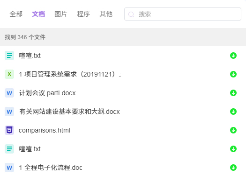Download the 项目管理系统需求 spreadsheet
Image resolution: width=246 pixels, height=189 pixels.
[233, 74]
